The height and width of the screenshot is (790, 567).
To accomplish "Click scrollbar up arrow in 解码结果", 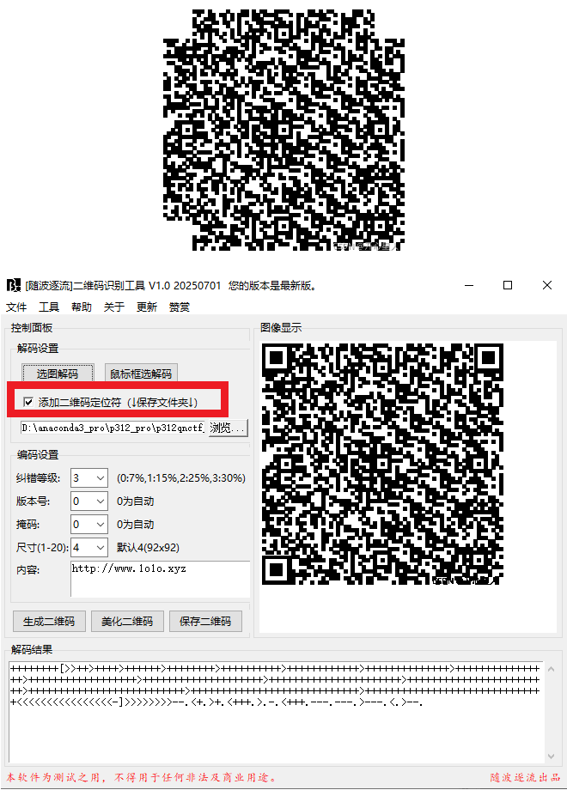I will (551, 669).
